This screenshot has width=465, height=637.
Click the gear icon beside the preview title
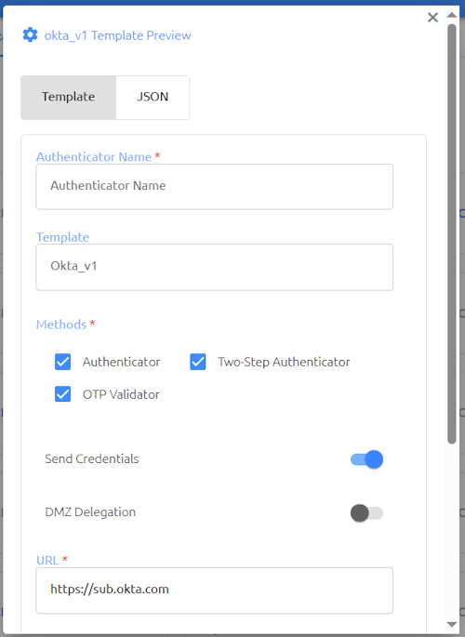click(30, 35)
